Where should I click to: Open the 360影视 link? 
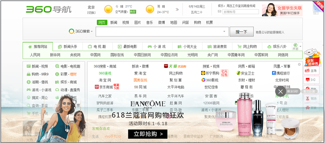point(209,80)
